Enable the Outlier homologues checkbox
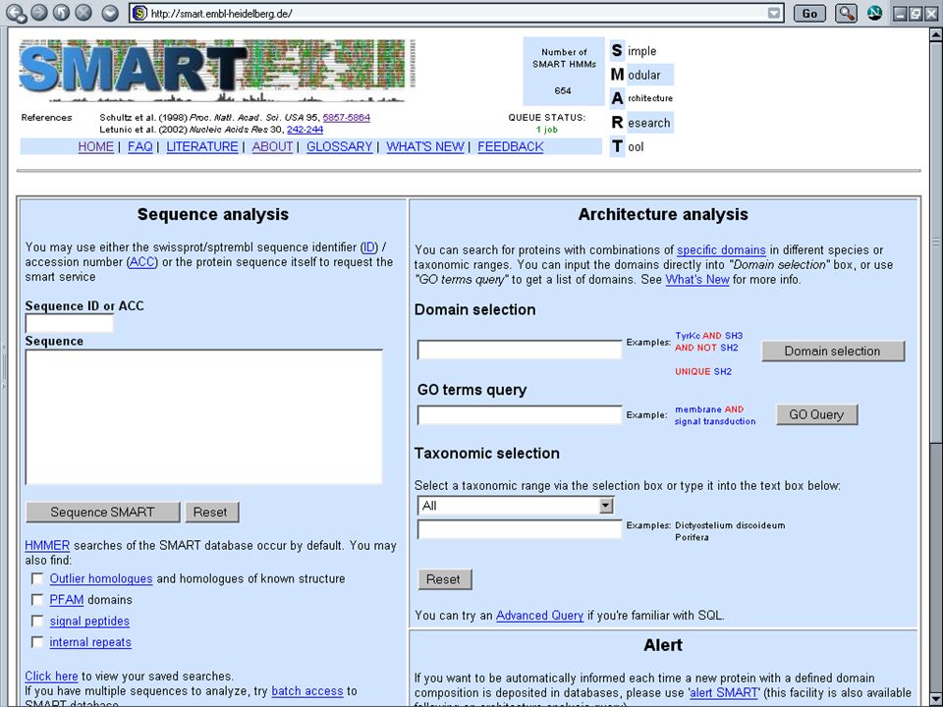The height and width of the screenshot is (707, 943). [37, 578]
